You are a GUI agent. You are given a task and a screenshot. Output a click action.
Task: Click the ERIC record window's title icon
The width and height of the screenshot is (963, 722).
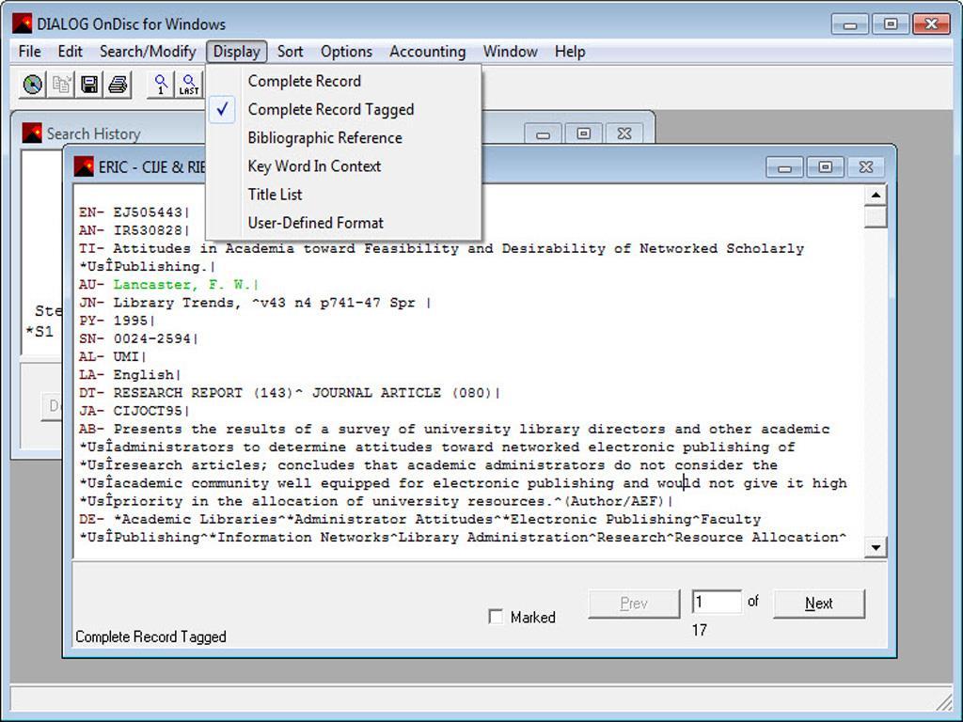click(84, 166)
